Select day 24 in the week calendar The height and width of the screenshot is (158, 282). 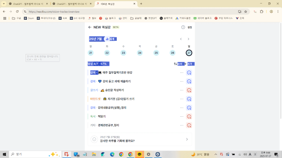[x=140, y=53]
